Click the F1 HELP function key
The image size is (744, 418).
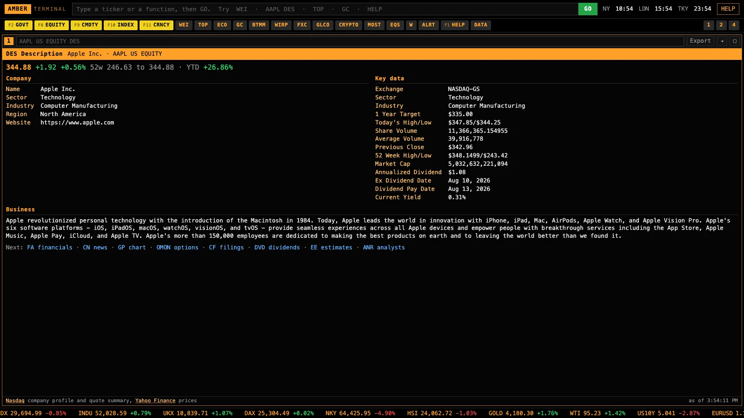point(455,25)
